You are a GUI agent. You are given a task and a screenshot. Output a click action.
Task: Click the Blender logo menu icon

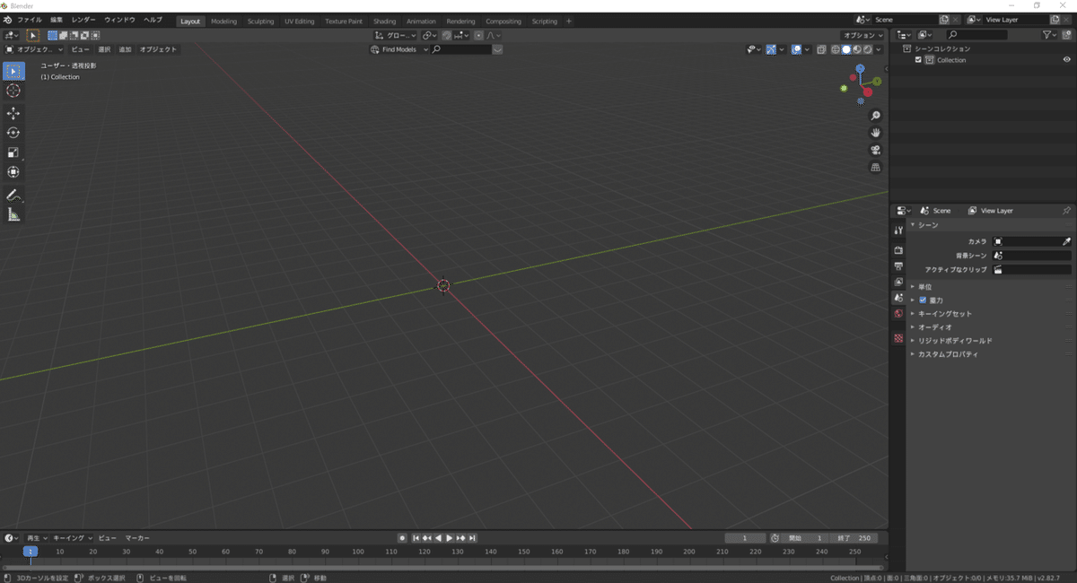coord(7,20)
